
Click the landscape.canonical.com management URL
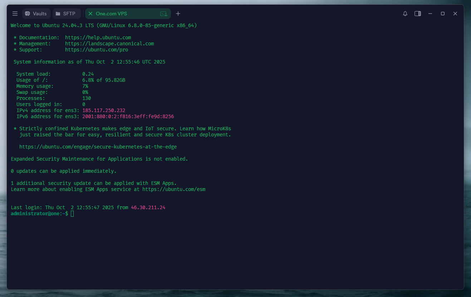[x=109, y=44]
